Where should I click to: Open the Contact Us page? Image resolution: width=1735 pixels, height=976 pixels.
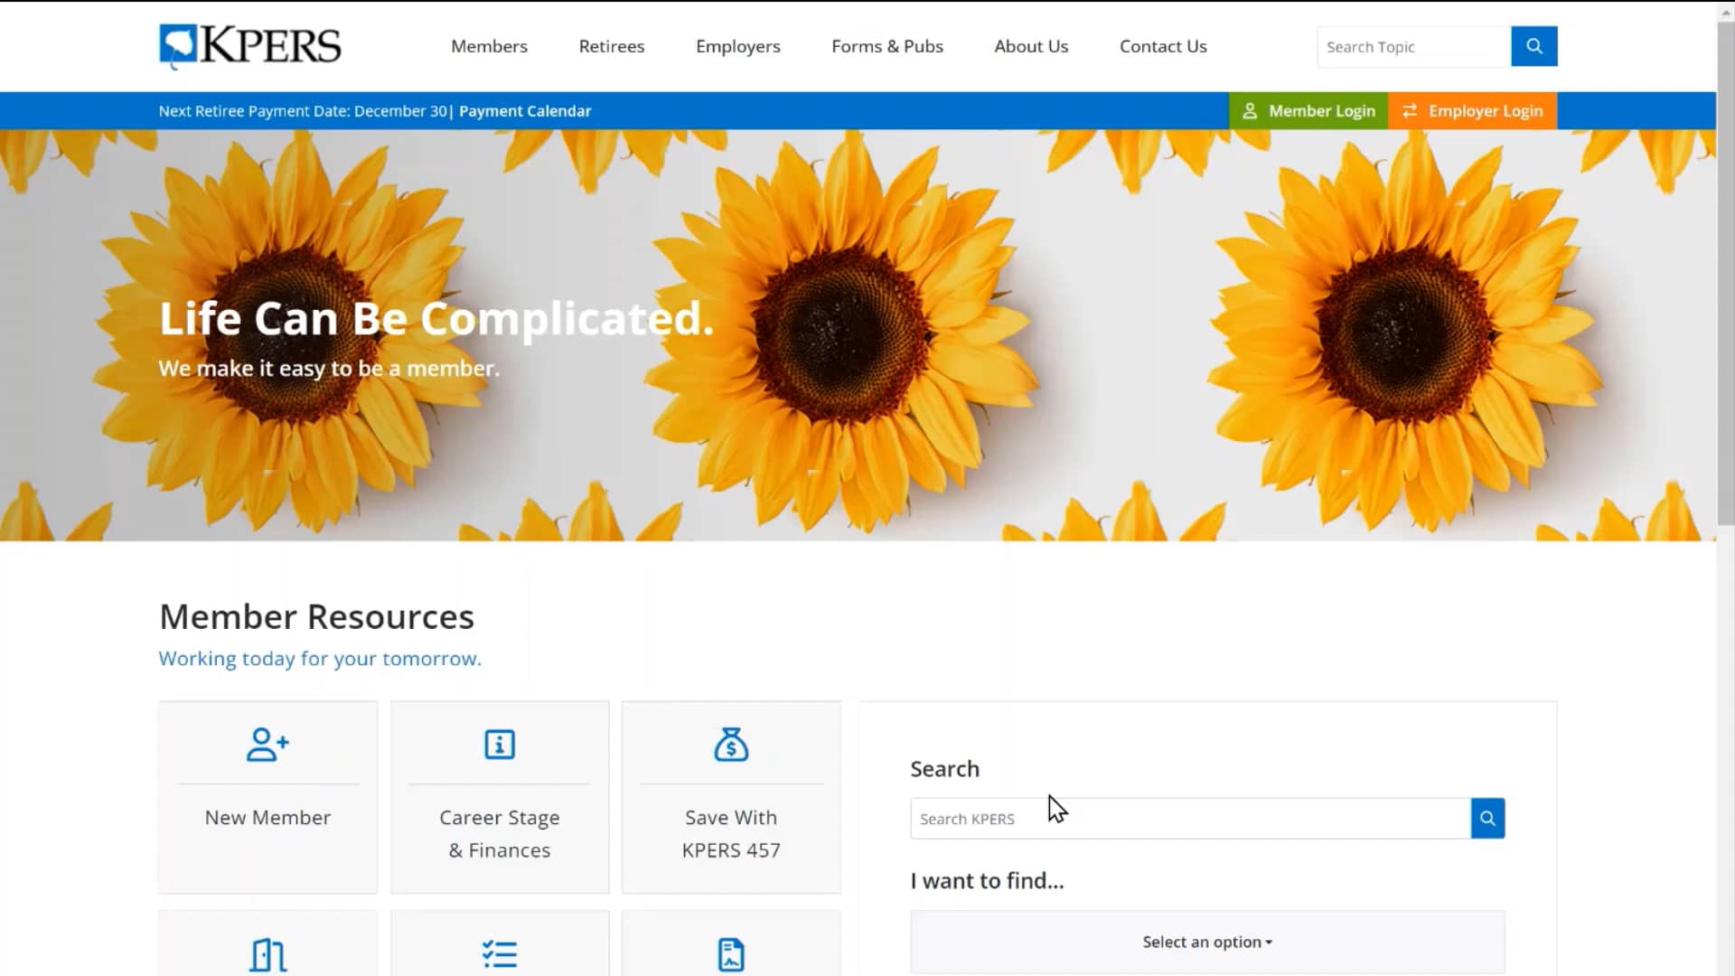(x=1163, y=46)
